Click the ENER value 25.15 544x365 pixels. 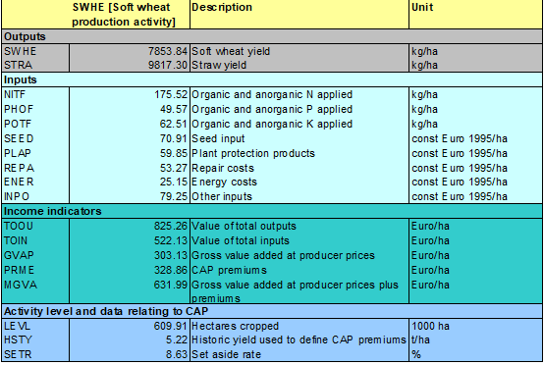[174, 182]
